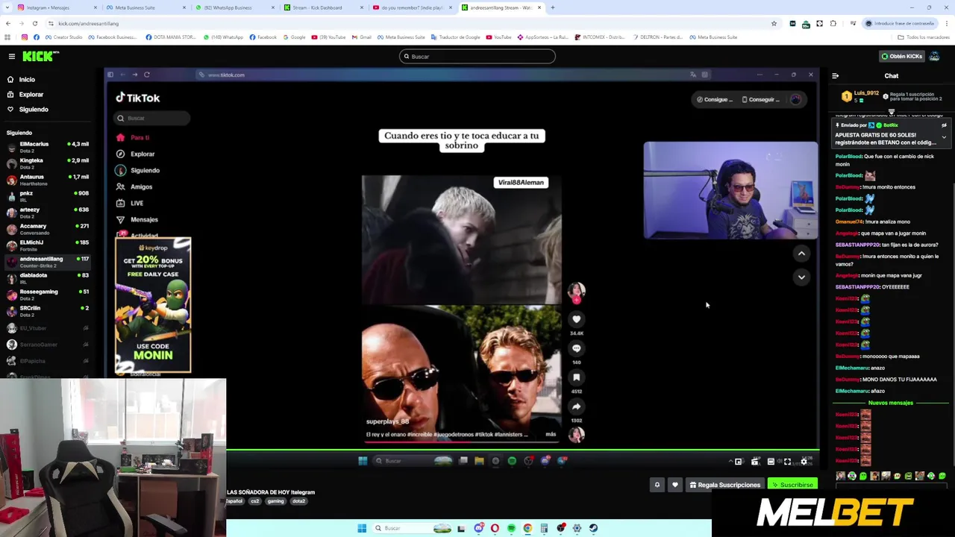The image size is (955, 537).
Task: Share the TikTok video
Action: (576, 406)
